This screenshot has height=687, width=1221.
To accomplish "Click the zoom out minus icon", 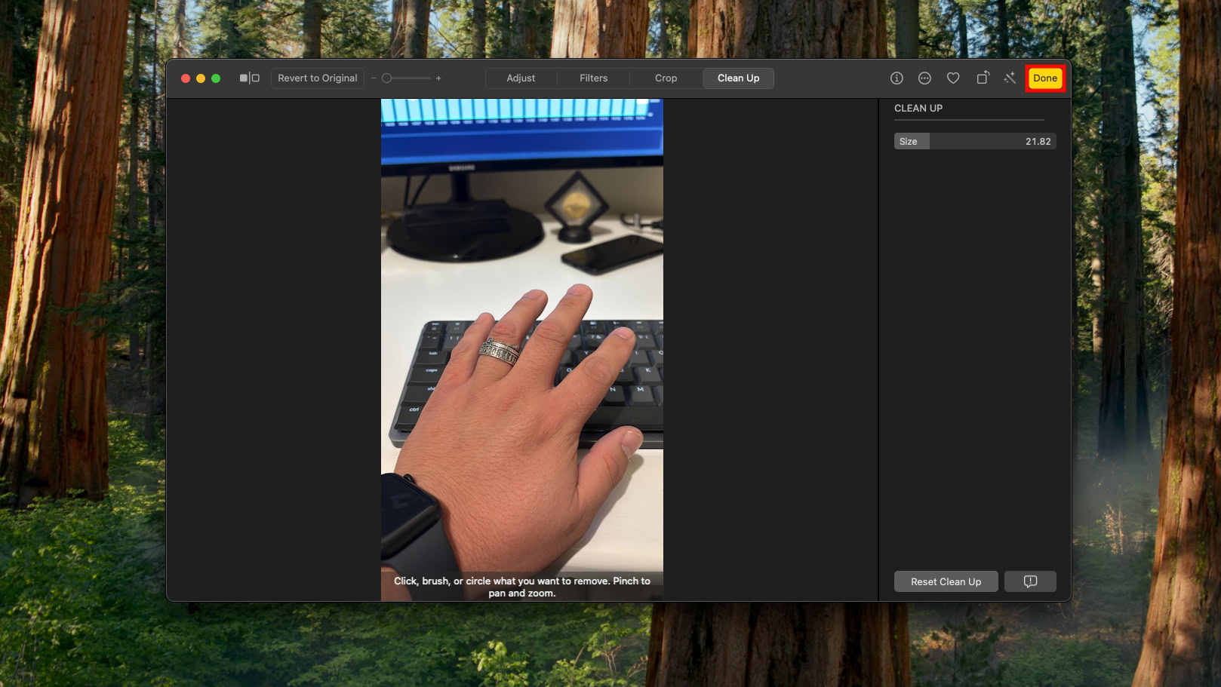I will click(374, 78).
